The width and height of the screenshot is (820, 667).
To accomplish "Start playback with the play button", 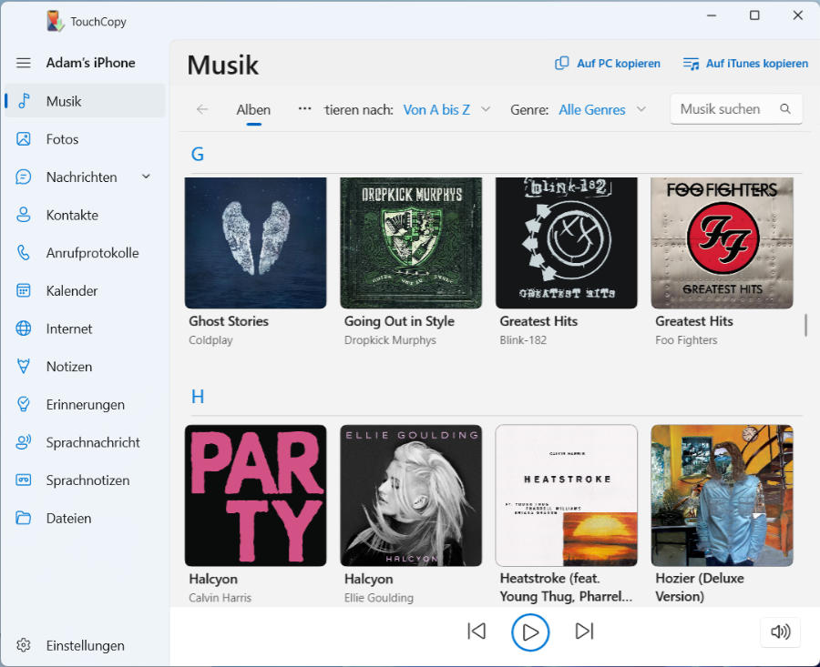I will pyautogui.click(x=530, y=632).
